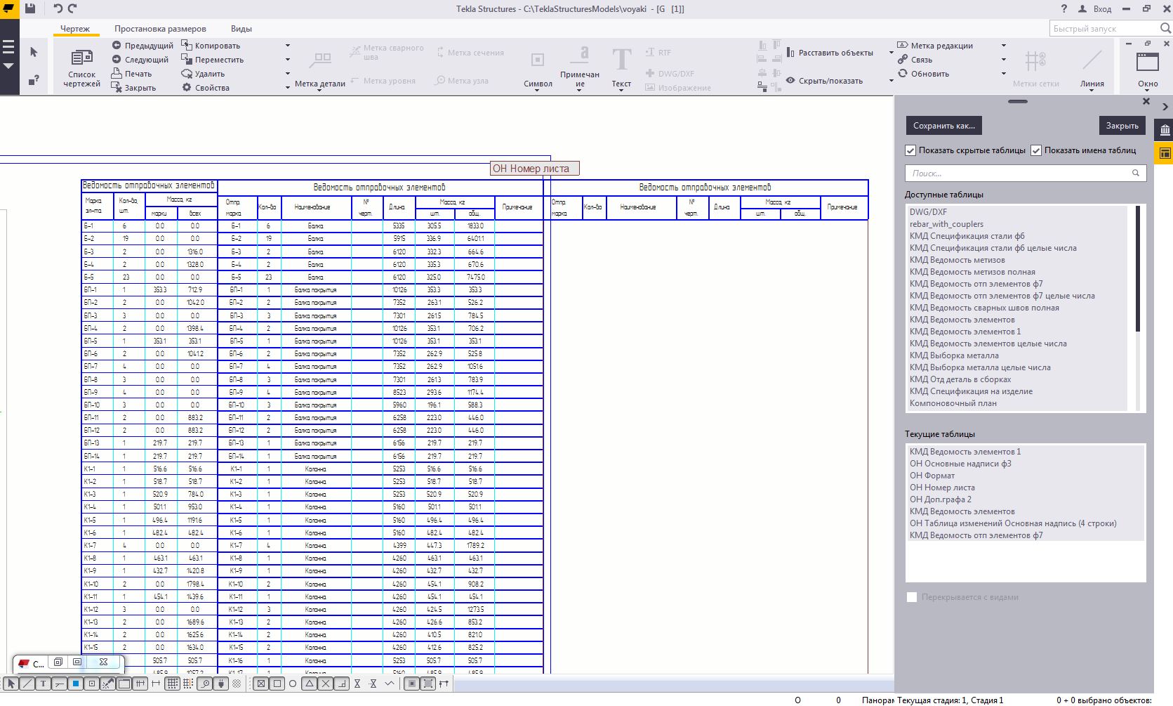This screenshot has width=1173, height=706.
Task: Open the Виды ribbon tab
Action: 241,29
